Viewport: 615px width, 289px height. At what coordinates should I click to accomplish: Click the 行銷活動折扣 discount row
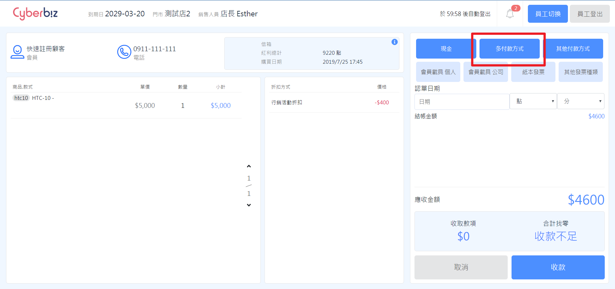click(334, 102)
